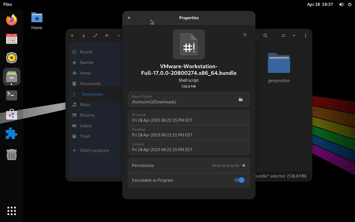355x222 pixels.
Task: Open Trash in Files sidebar
Action: click(x=85, y=136)
